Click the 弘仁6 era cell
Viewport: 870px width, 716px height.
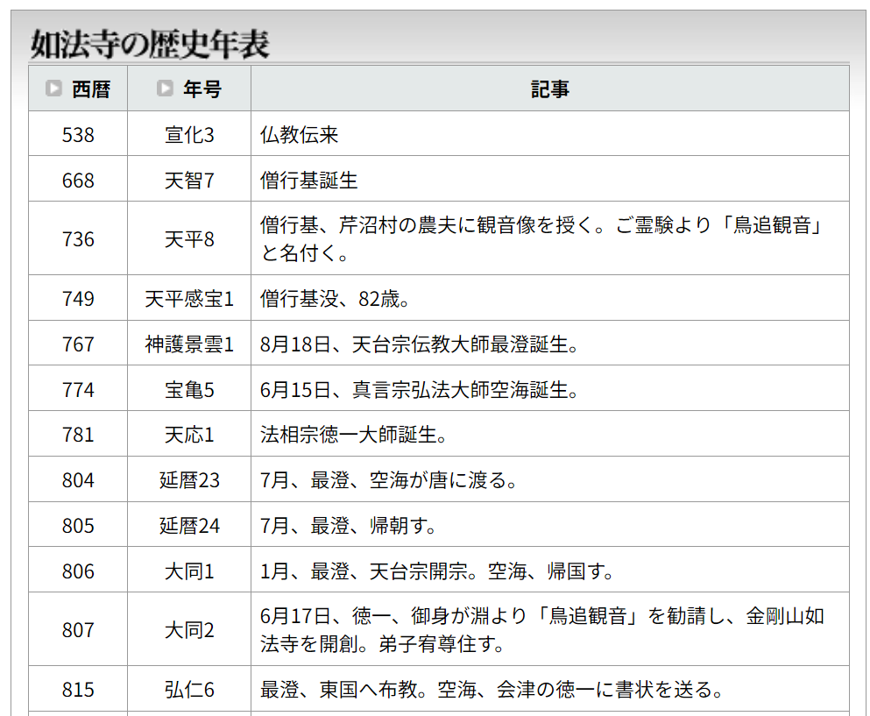[189, 689]
